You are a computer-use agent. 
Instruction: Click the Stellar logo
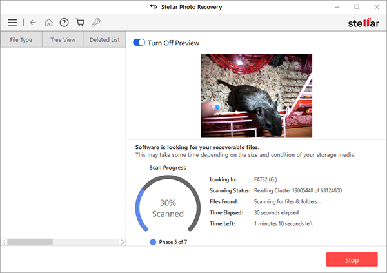[x=363, y=23]
